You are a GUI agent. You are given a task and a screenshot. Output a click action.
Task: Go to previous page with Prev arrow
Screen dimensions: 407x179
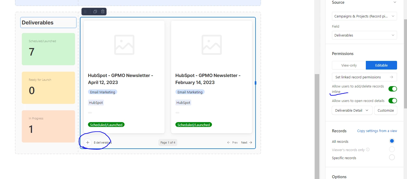232,143
